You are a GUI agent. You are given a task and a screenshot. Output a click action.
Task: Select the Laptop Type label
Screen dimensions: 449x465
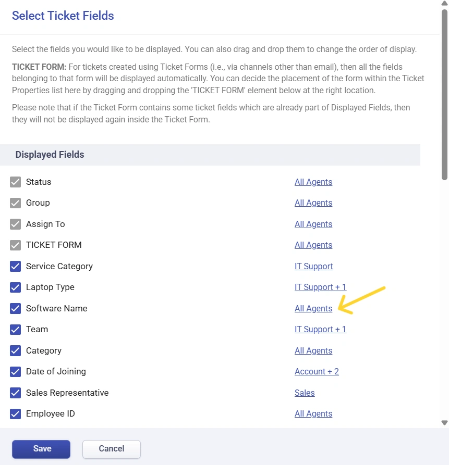click(x=50, y=287)
